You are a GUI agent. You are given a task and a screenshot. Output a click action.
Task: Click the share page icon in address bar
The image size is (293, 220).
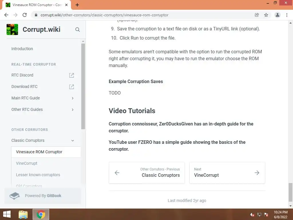pos(257,15)
